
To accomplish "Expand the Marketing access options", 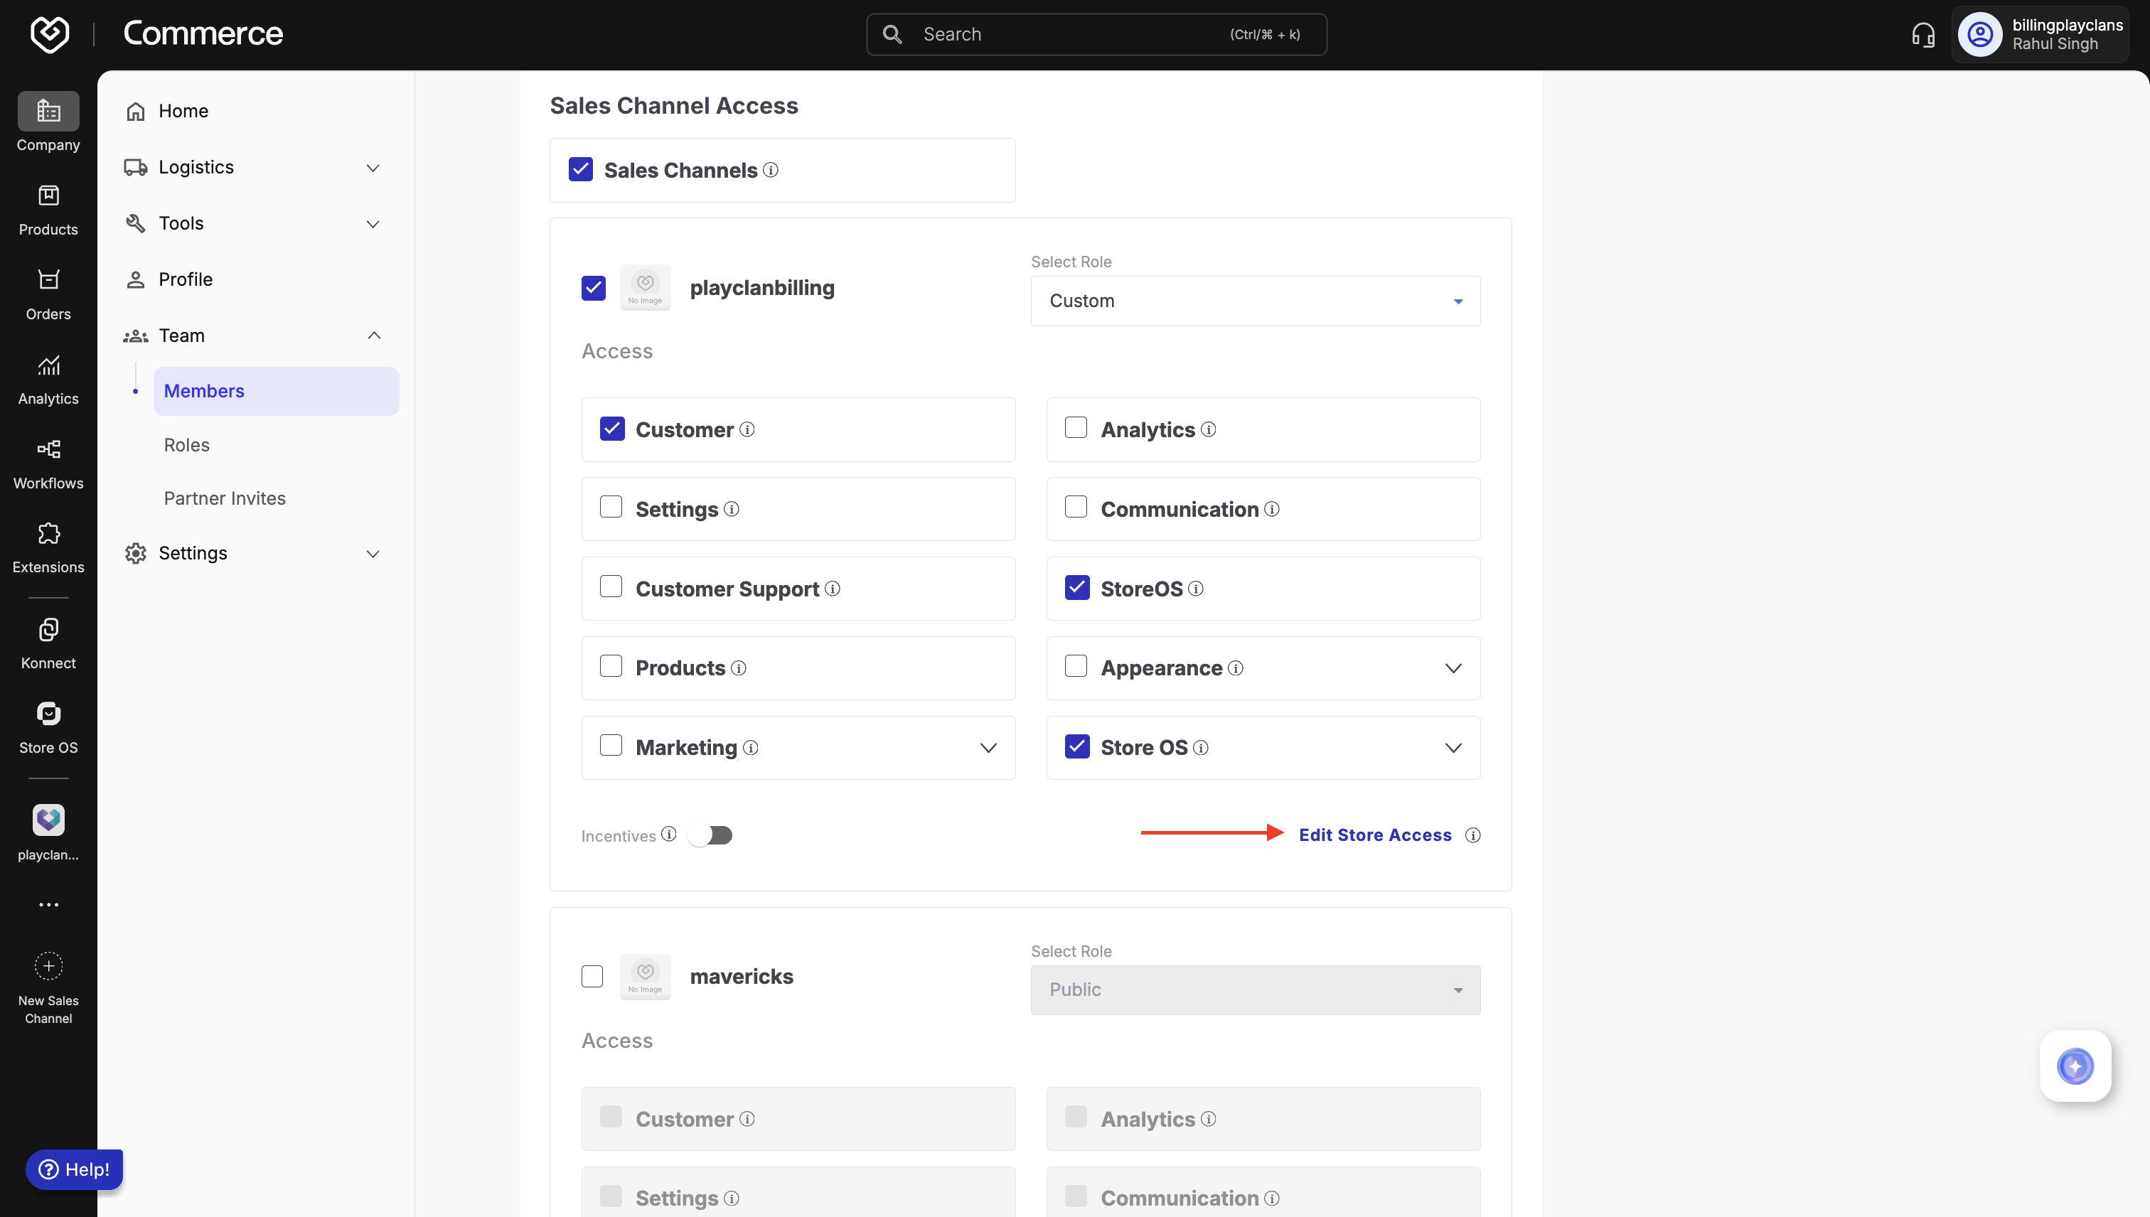I will click(988, 747).
